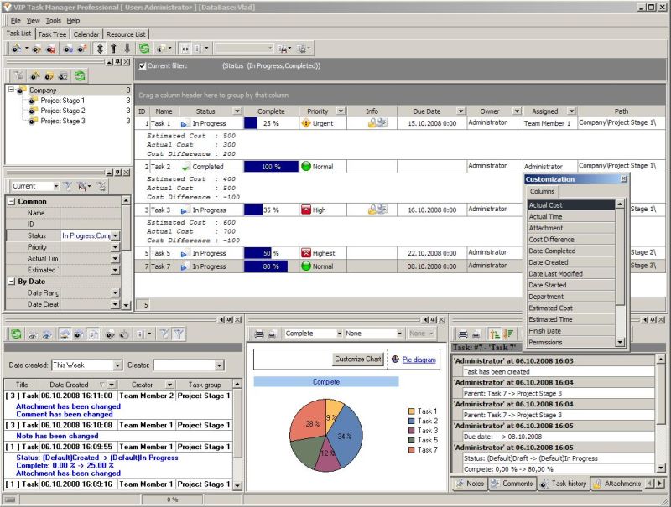Switch to the Task Tree tab
The width and height of the screenshot is (671, 507).
tap(52, 34)
